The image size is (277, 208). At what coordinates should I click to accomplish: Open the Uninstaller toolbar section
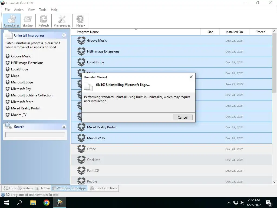[12, 21]
